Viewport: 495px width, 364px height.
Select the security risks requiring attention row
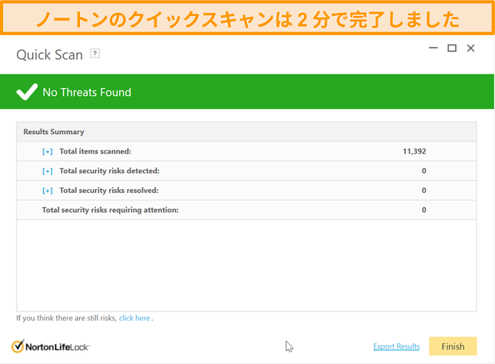coord(110,210)
